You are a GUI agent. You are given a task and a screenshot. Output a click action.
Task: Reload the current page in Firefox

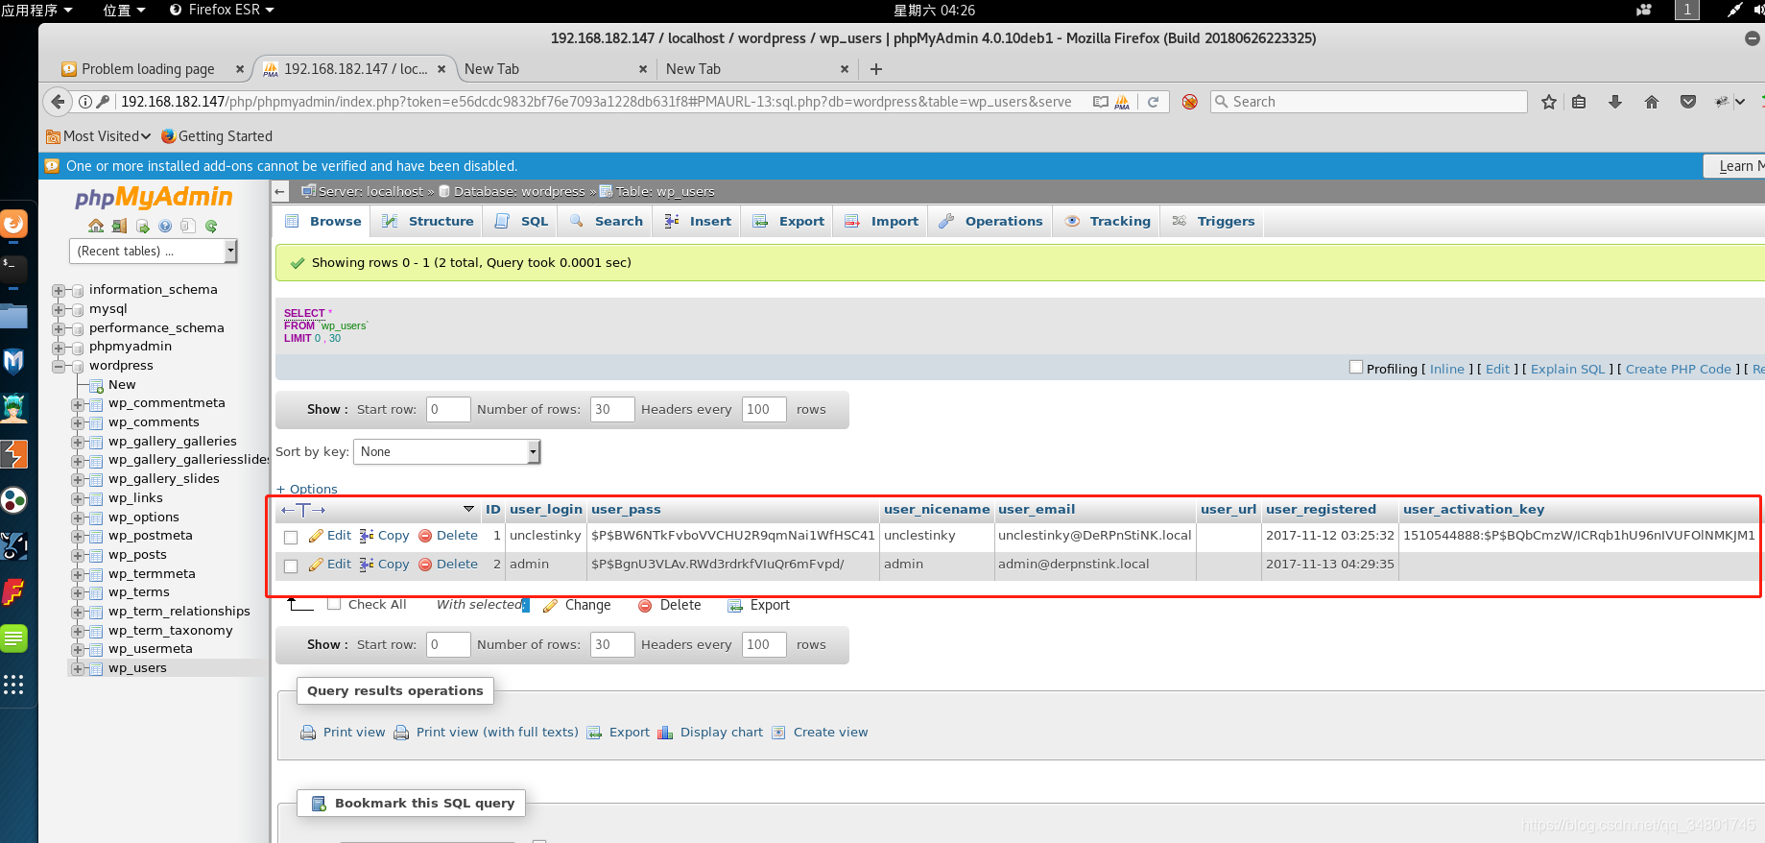(x=1154, y=102)
